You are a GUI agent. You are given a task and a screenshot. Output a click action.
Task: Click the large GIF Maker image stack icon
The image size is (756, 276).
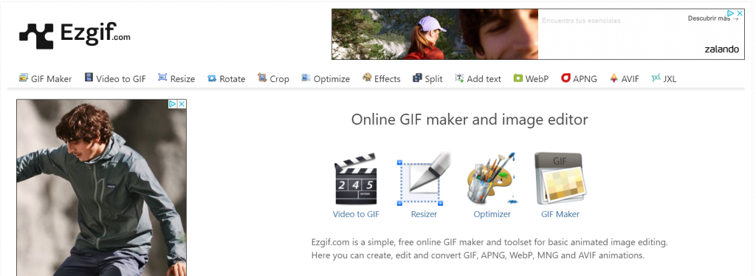point(560,179)
